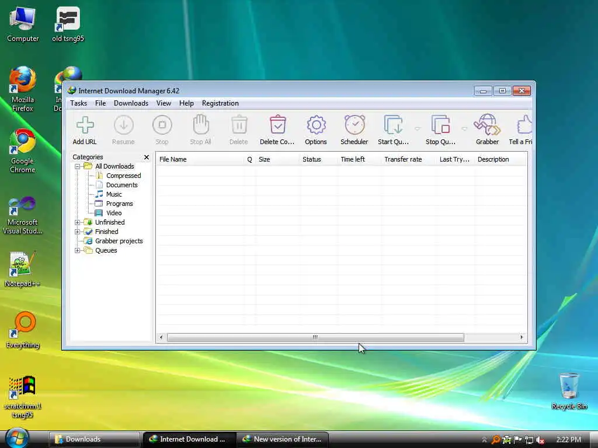Sort by Q column header

click(250, 159)
